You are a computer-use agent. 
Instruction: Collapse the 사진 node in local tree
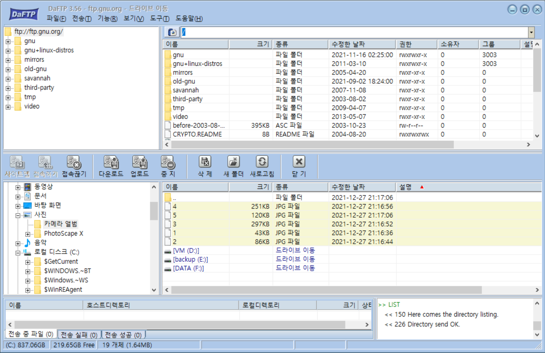click(18, 215)
